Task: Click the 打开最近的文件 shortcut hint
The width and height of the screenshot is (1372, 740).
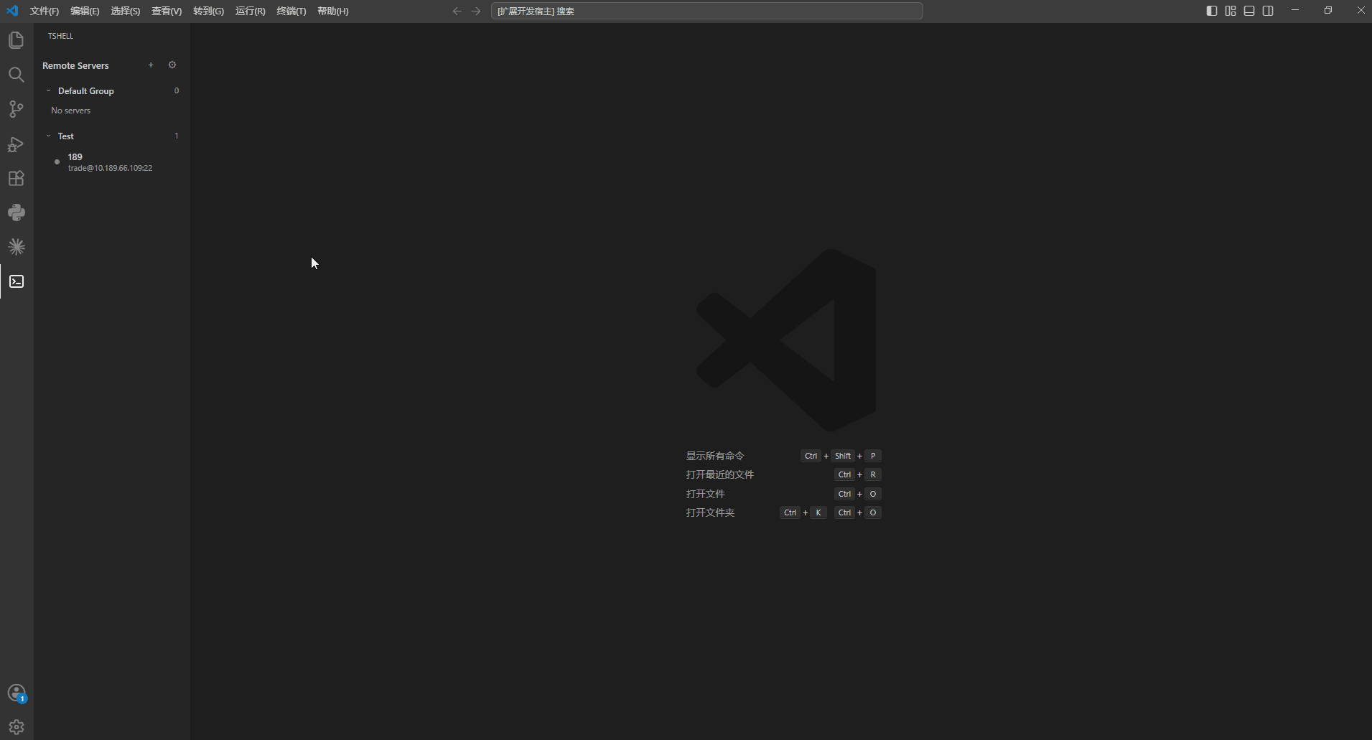Action: pyautogui.click(x=720, y=474)
